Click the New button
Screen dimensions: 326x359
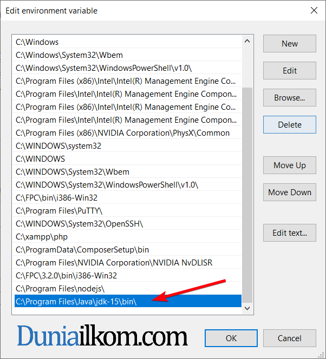[x=290, y=43]
